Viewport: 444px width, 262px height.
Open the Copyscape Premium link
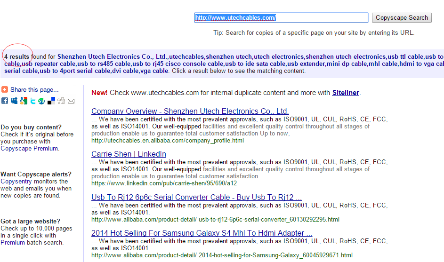click(30, 148)
